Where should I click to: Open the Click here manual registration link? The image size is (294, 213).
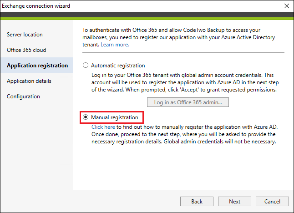click(103, 127)
